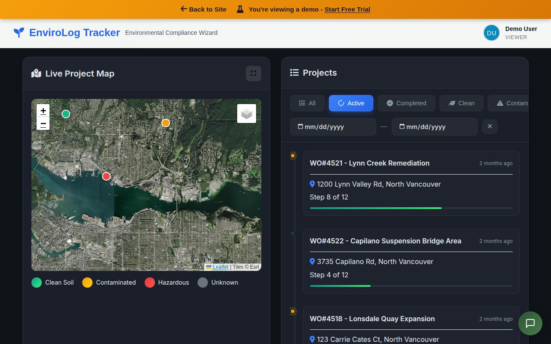The image size is (551, 344).
Task: Click the Unknown legend swatch
Action: 203,283
